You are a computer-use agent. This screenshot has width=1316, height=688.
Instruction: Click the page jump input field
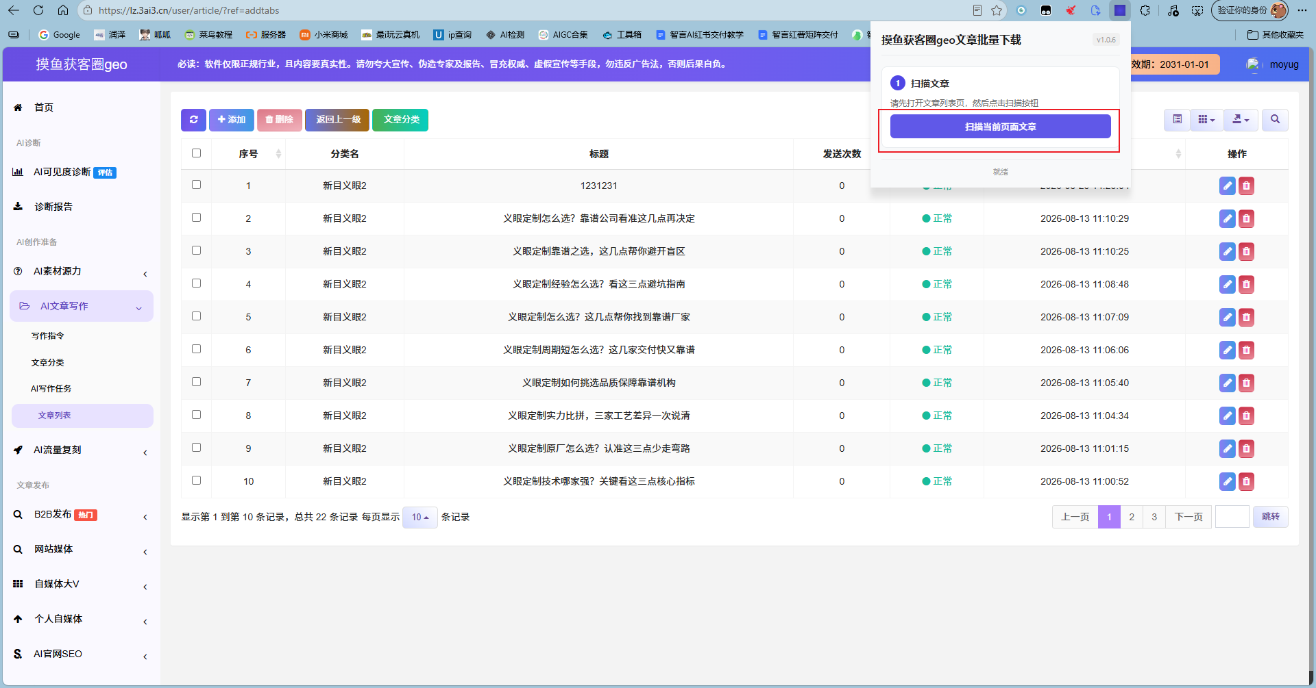pos(1232,517)
